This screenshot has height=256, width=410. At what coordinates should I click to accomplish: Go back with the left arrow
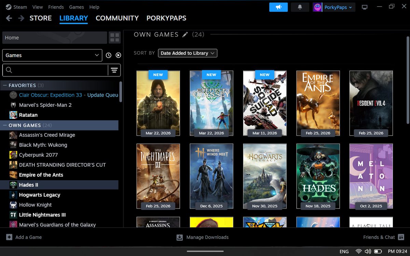pyautogui.click(x=9, y=18)
